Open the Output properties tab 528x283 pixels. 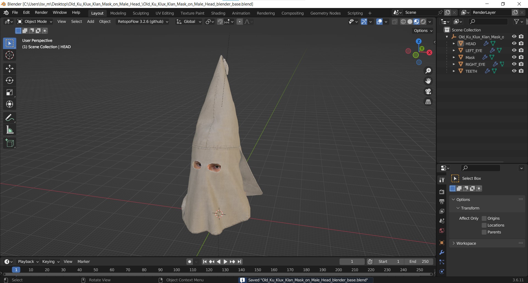click(442, 202)
